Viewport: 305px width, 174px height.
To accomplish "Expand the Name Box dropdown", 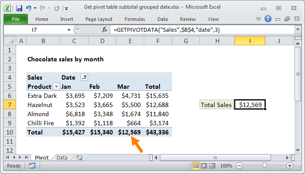I will (x=69, y=30).
